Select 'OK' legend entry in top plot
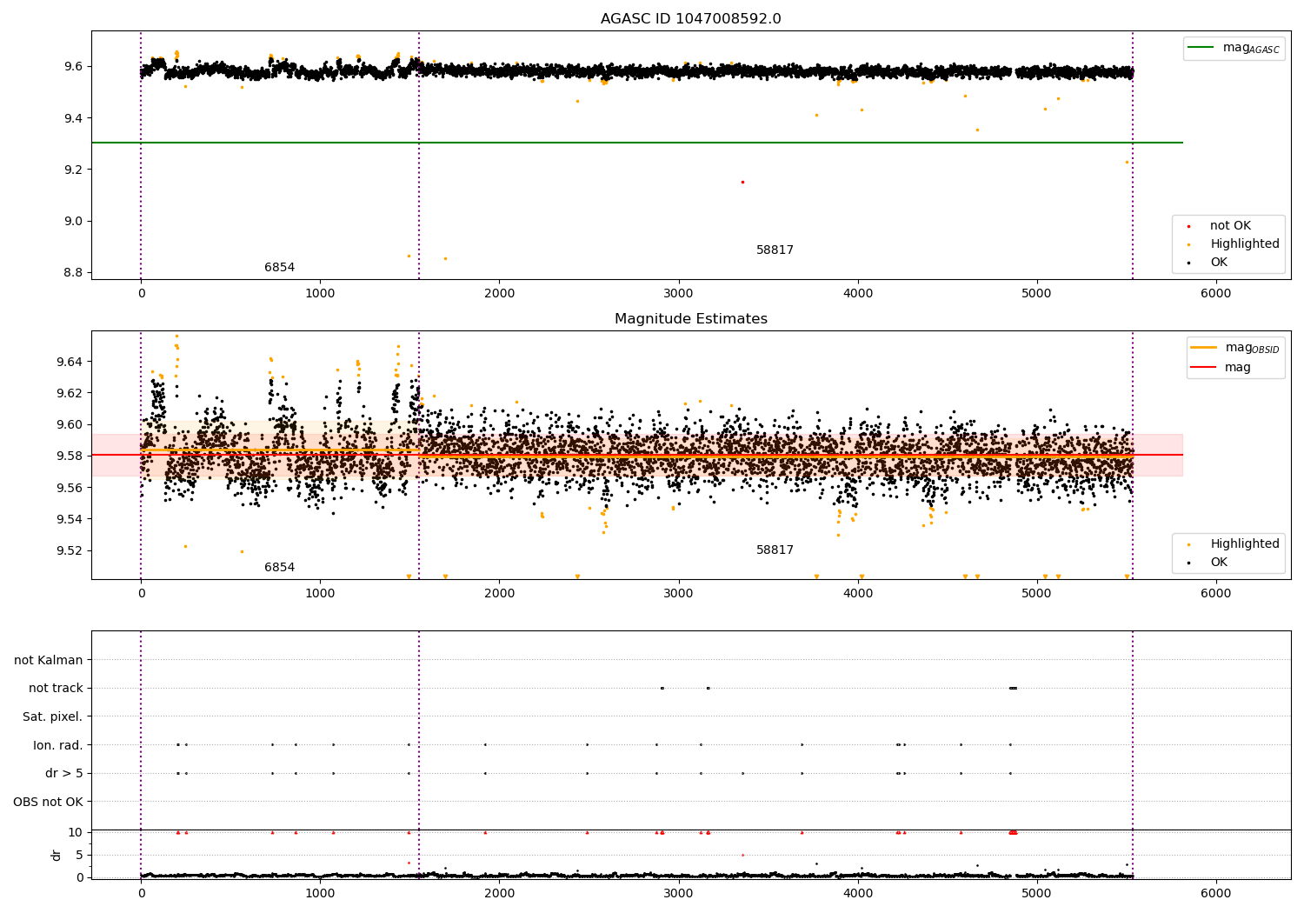The image size is (1304, 913). 1219,263
